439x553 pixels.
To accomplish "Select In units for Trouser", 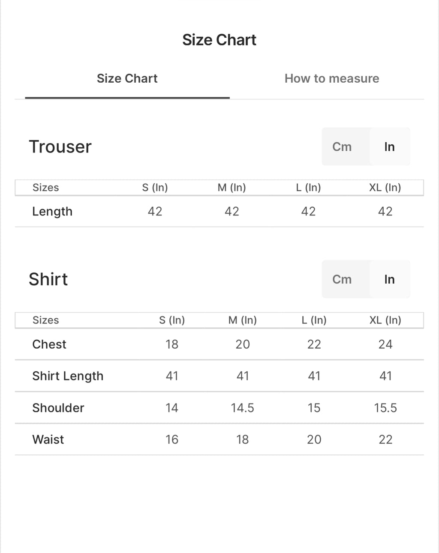I will 389,146.
